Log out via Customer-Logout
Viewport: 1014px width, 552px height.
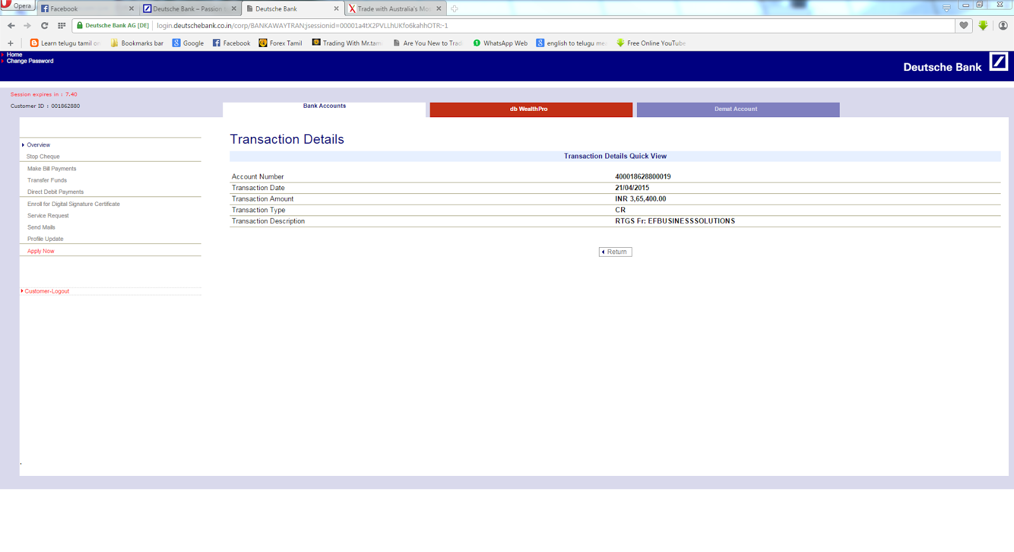pyautogui.click(x=46, y=292)
